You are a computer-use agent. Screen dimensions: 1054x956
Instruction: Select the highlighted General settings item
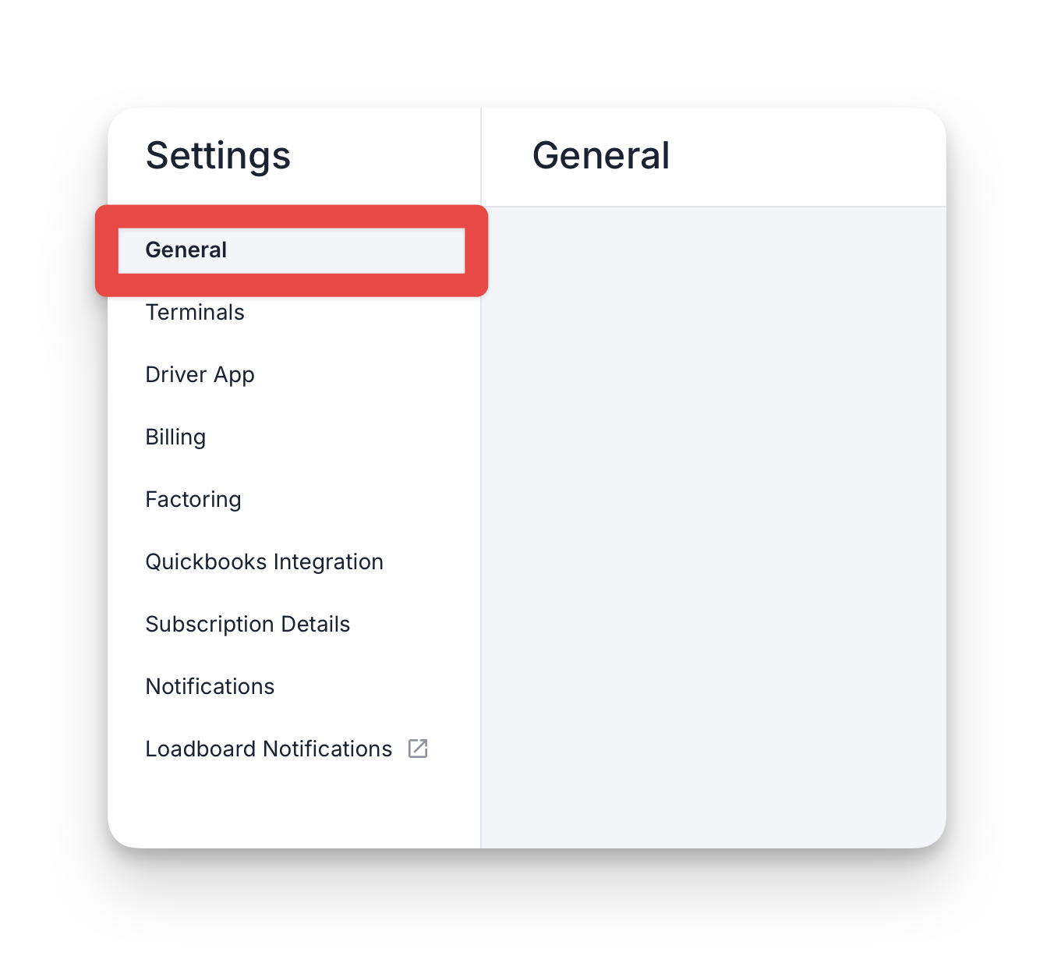(x=292, y=250)
